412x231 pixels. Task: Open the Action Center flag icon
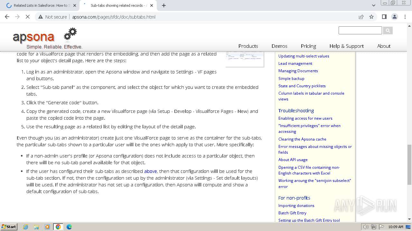point(381,227)
